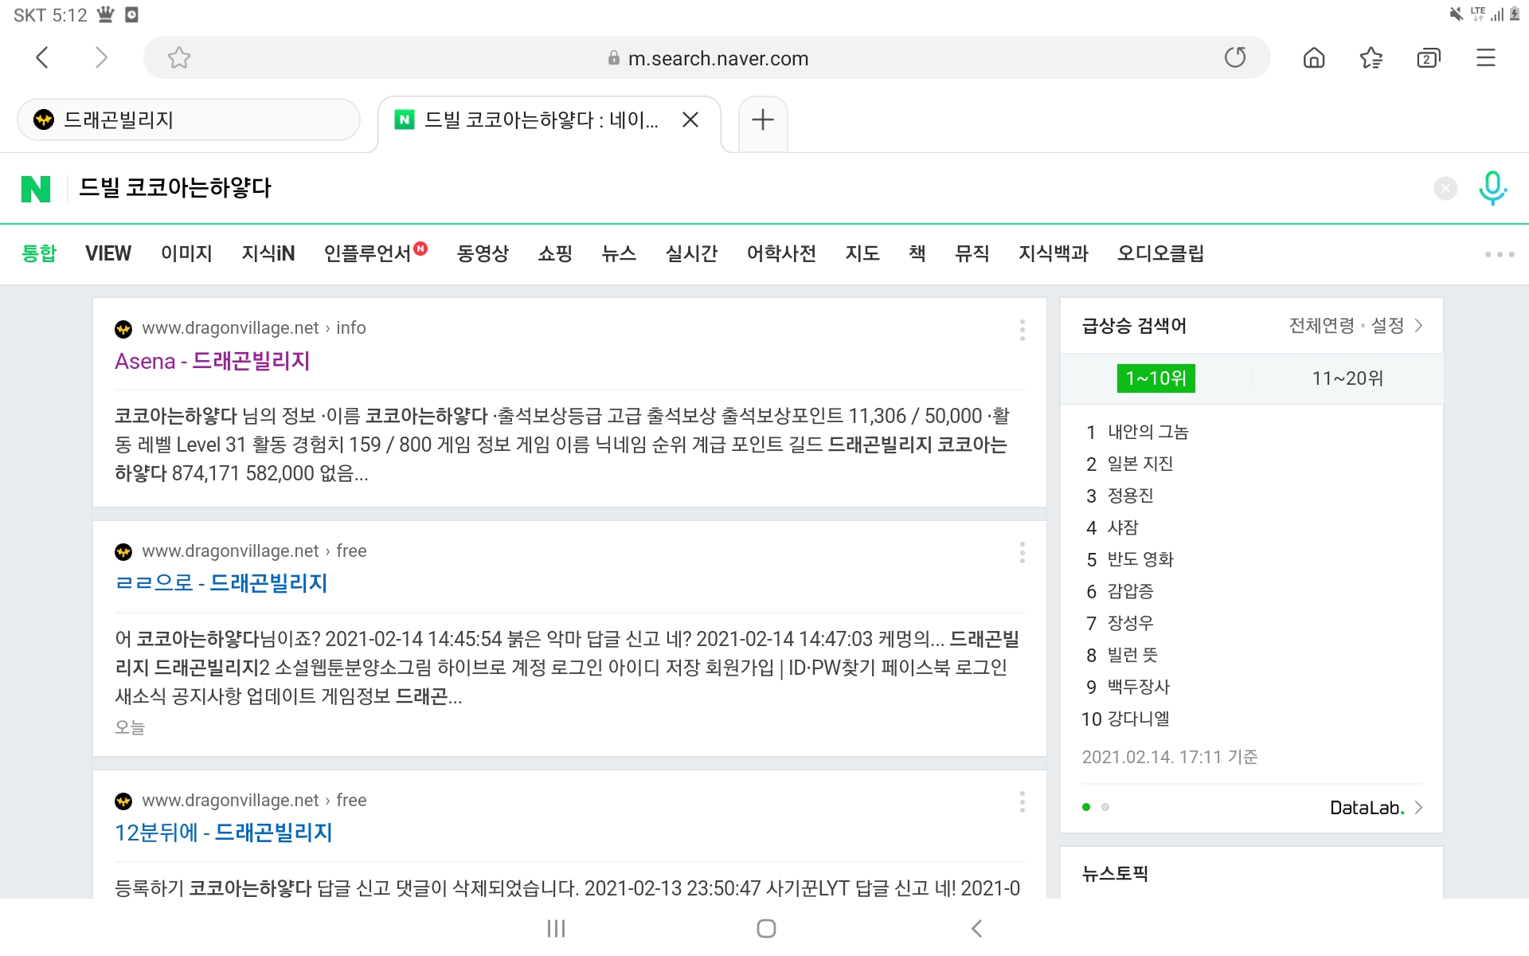Reload the page with refresh icon
The image size is (1529, 956).
coord(1235,57)
